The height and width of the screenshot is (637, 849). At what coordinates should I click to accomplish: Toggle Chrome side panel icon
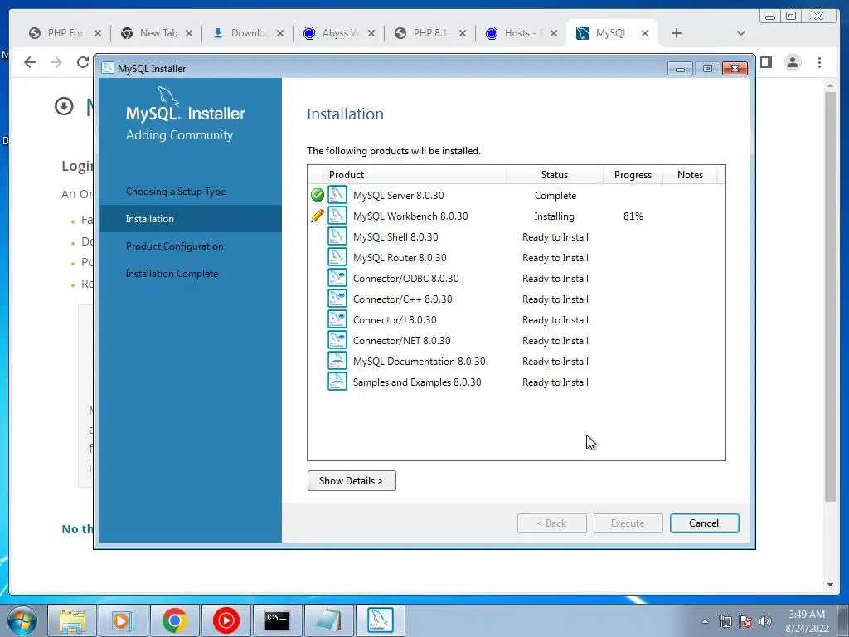[x=765, y=62]
